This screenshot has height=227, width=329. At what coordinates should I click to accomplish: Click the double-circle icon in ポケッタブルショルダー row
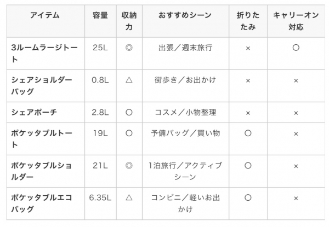click(x=129, y=166)
